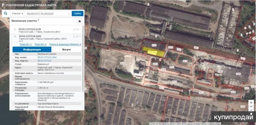Open the План ЗУ link
Image resolution: width=256 pixels, height=125 pixels.
26,44
